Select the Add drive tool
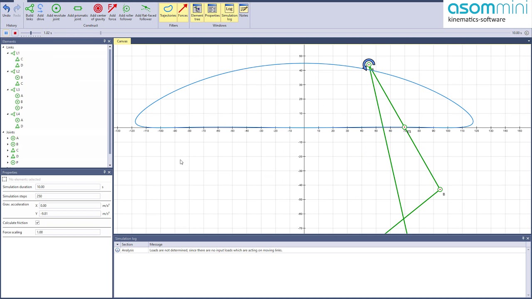 (40, 12)
